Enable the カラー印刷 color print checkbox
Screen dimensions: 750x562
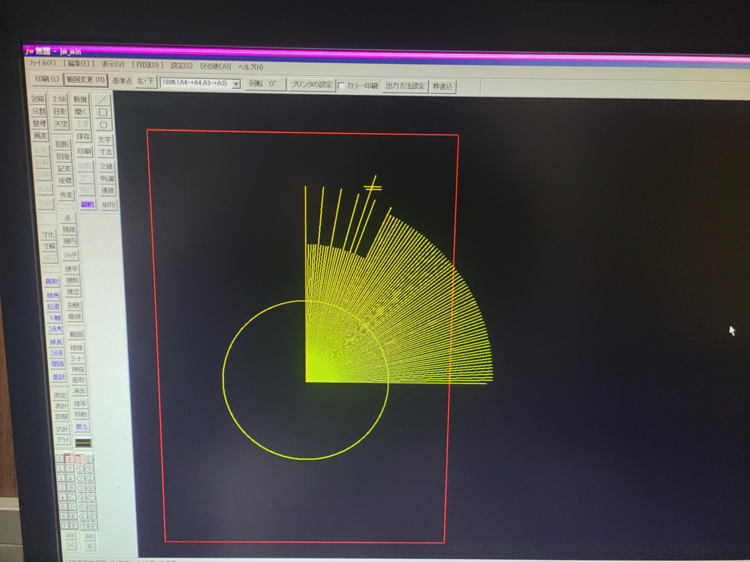[341, 86]
